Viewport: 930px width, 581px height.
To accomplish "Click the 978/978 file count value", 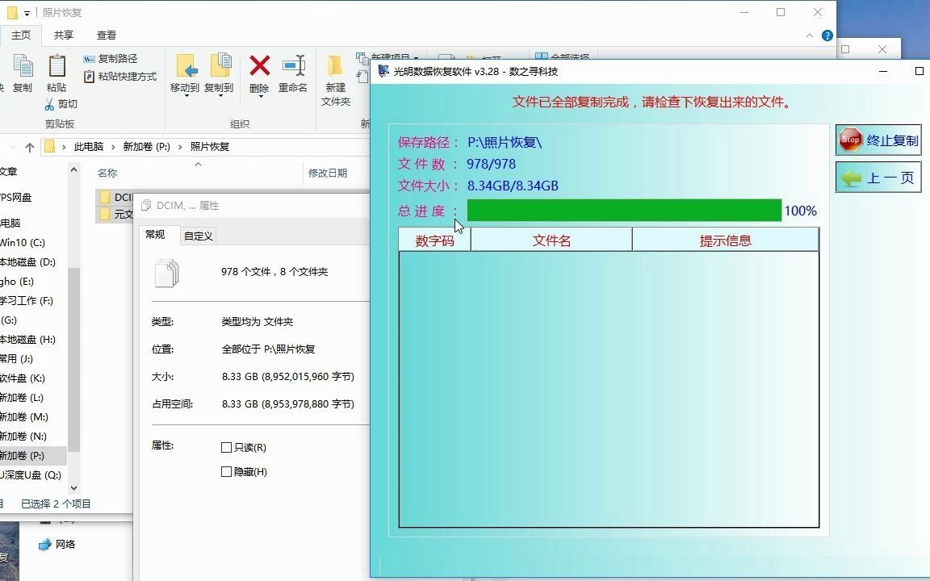I will pyautogui.click(x=491, y=165).
